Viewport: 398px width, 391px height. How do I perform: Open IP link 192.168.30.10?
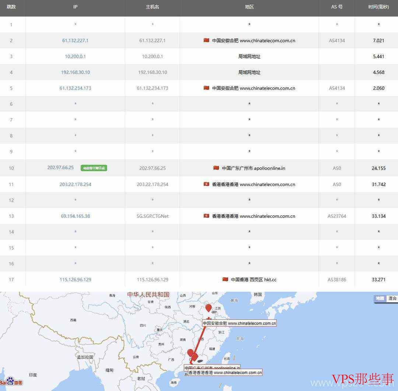click(76, 72)
